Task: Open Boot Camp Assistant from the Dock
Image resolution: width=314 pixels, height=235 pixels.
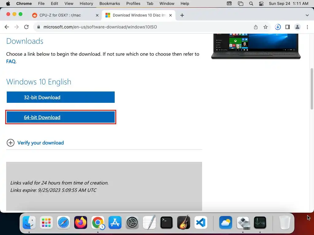Action: point(243,222)
